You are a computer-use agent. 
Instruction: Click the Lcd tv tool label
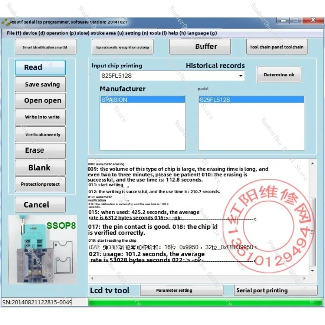(110, 290)
